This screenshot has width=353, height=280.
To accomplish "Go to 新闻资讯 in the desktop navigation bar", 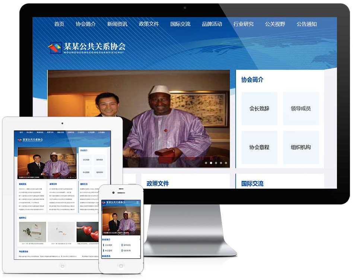I will (x=117, y=24).
